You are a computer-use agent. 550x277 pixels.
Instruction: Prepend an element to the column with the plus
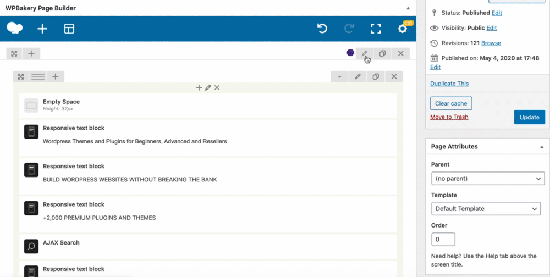point(199,87)
